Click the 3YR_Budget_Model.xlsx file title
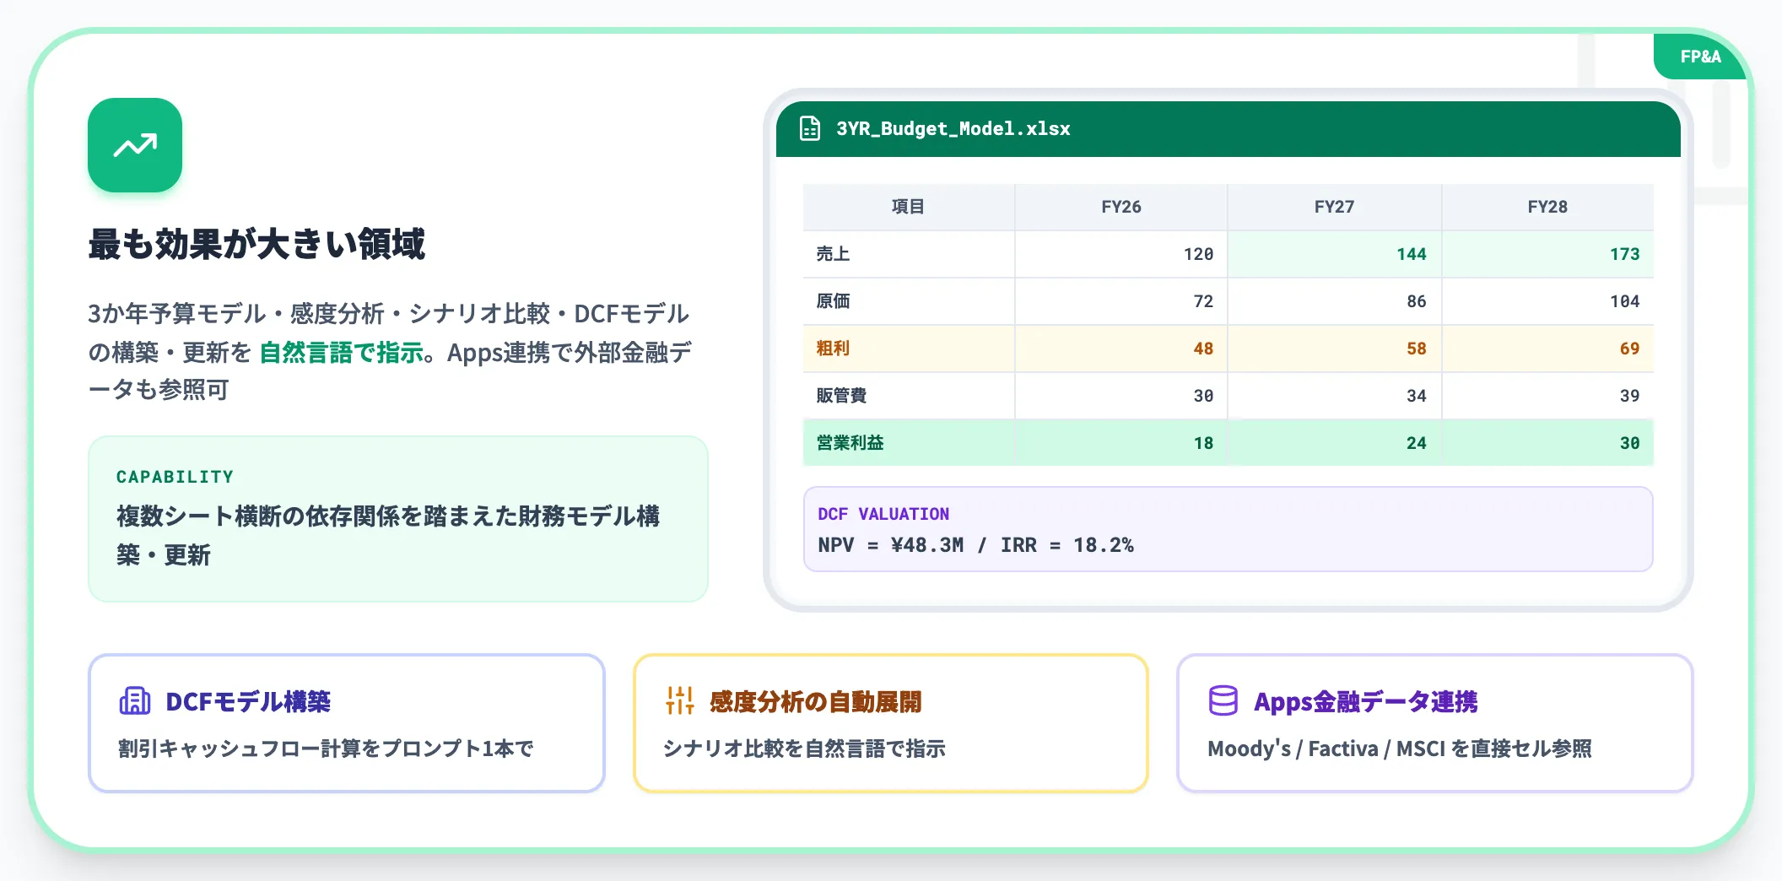Image resolution: width=1782 pixels, height=881 pixels. pyautogui.click(x=953, y=128)
